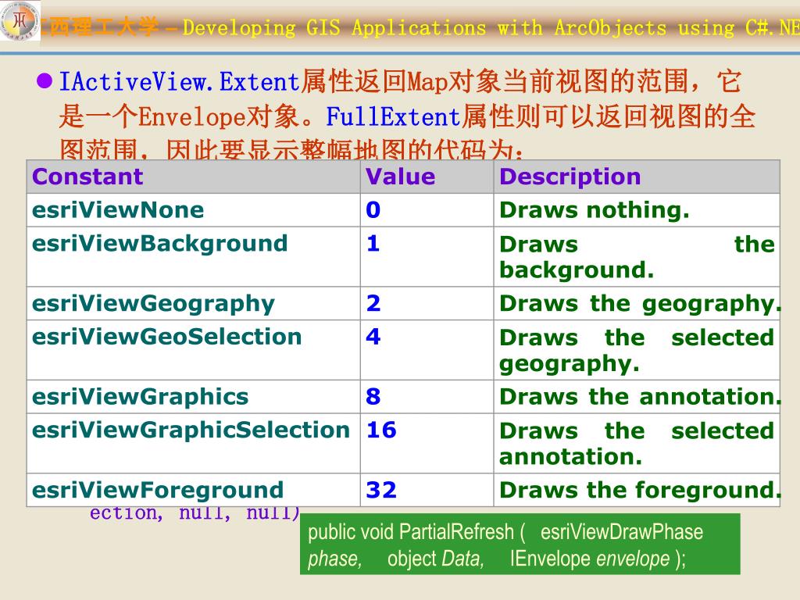This screenshot has width=800, height=600.
Task: Click the green PartialRefresh method signature box
Action: 520,545
